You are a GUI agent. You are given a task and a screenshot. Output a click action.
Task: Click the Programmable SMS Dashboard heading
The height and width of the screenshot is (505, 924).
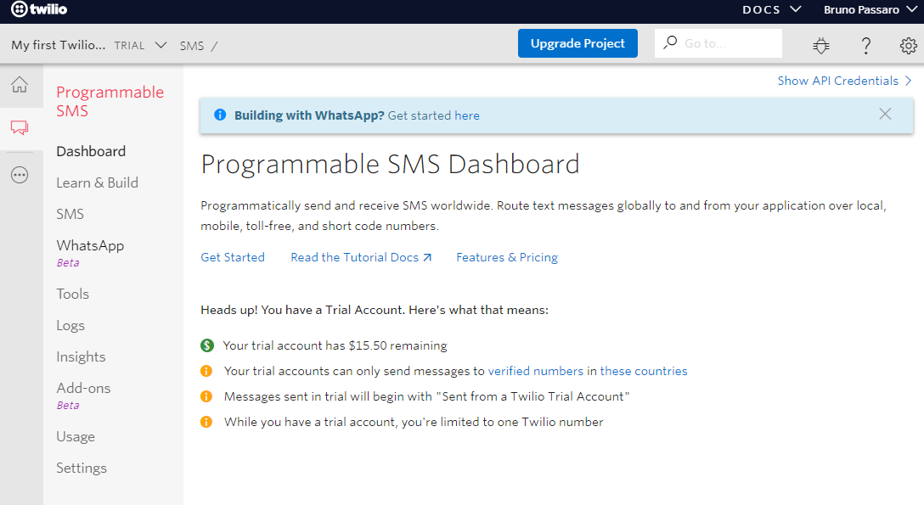[390, 164]
